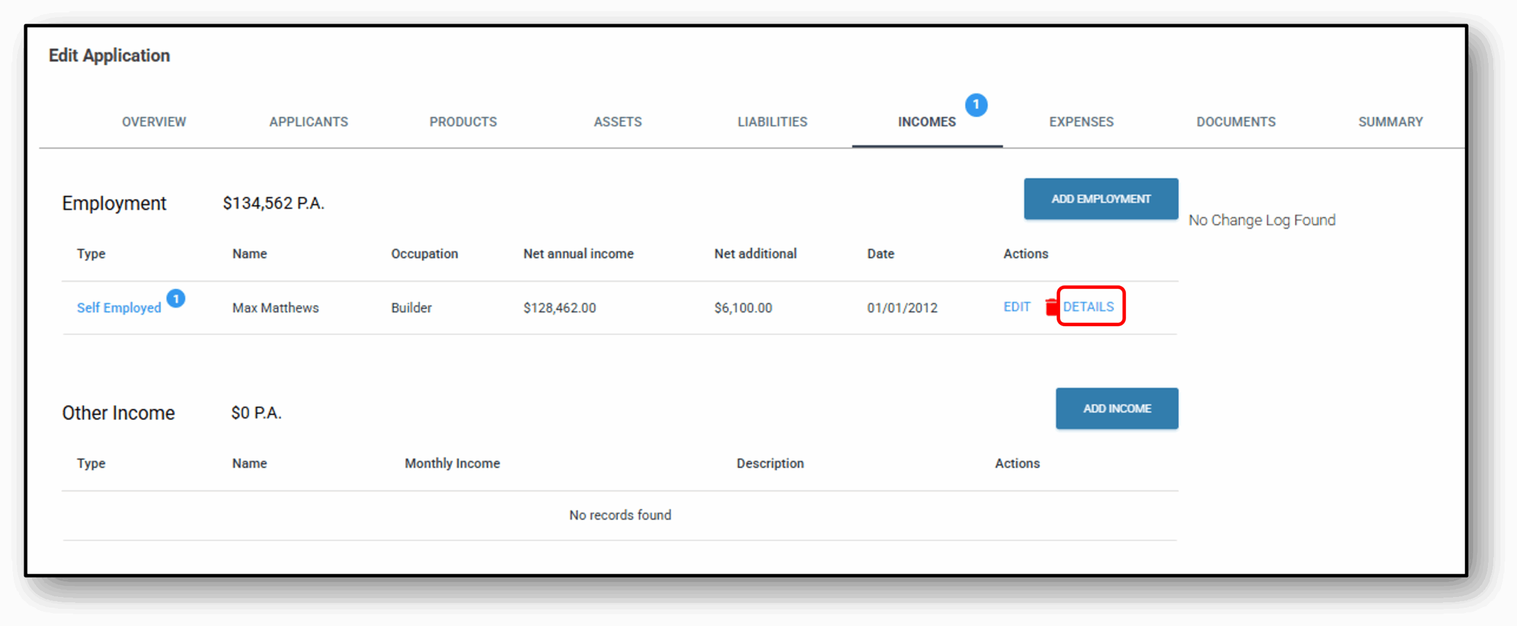Open the Applicants tab
The image size is (1517, 626).
point(308,122)
